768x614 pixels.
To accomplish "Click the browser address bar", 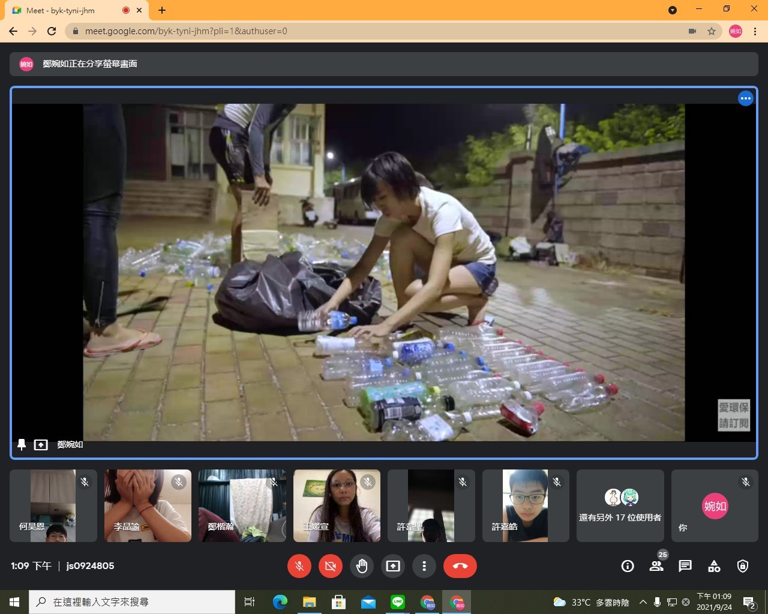I will (x=360, y=31).
